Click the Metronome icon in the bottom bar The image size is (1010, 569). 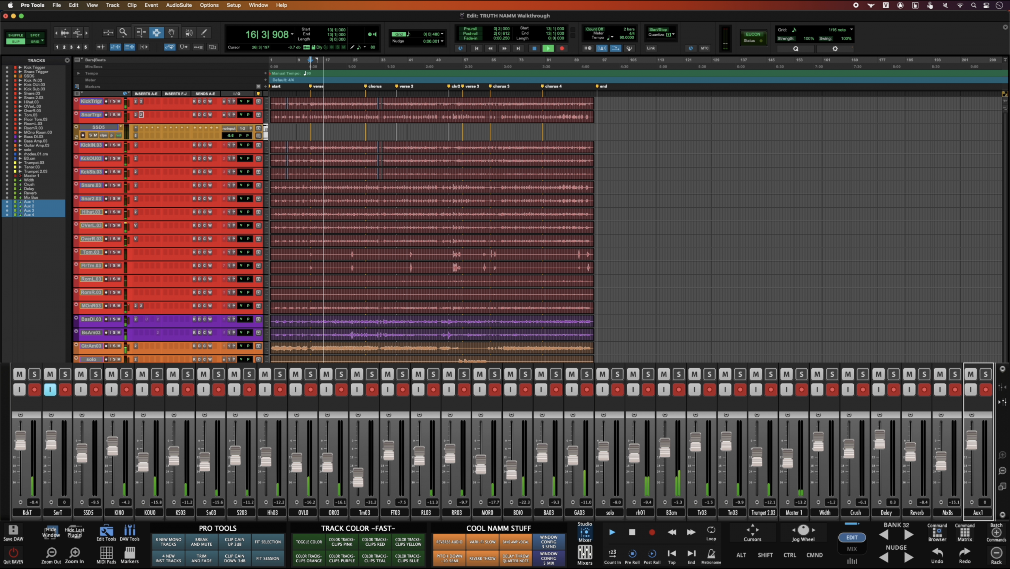pyautogui.click(x=711, y=554)
